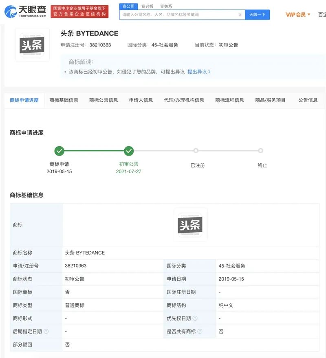Focus the company name search input field
Image resolution: width=326 pixels, height=358 pixels.
(x=178, y=15)
